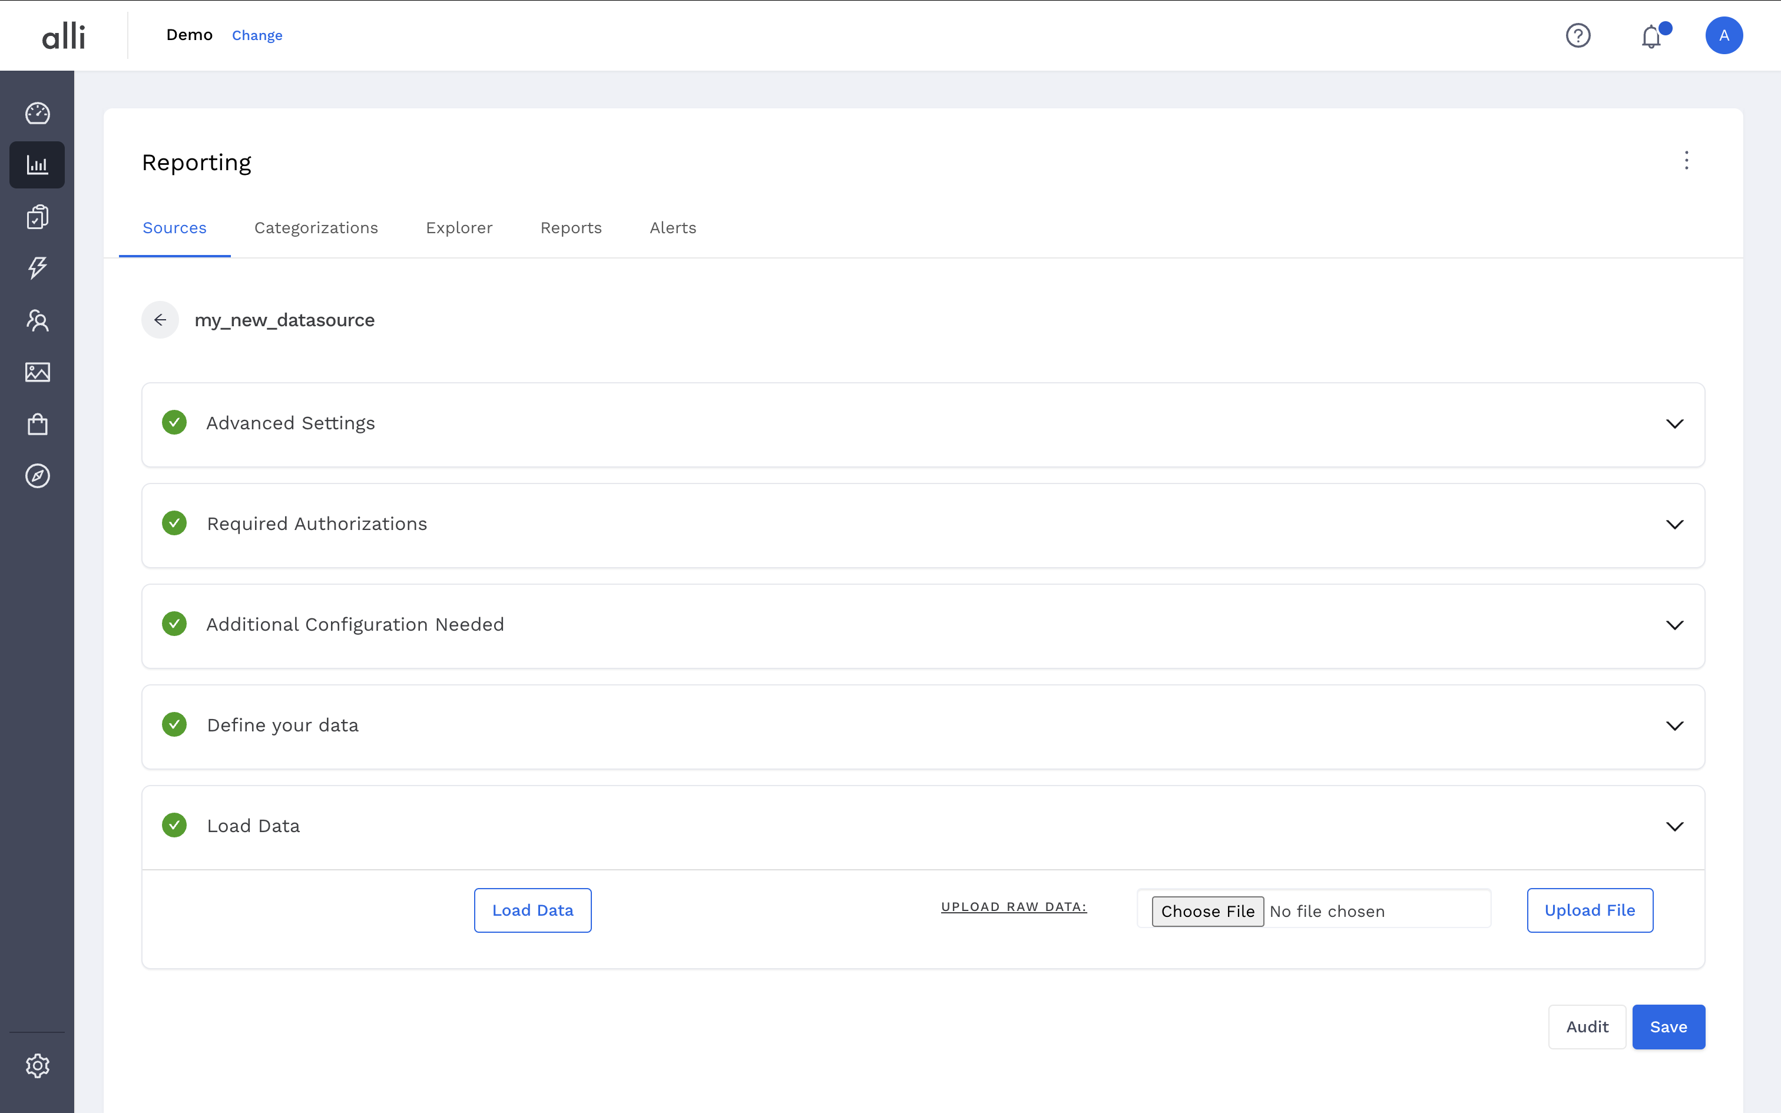
Task: Open the audiences people sidebar icon
Action: [38, 320]
